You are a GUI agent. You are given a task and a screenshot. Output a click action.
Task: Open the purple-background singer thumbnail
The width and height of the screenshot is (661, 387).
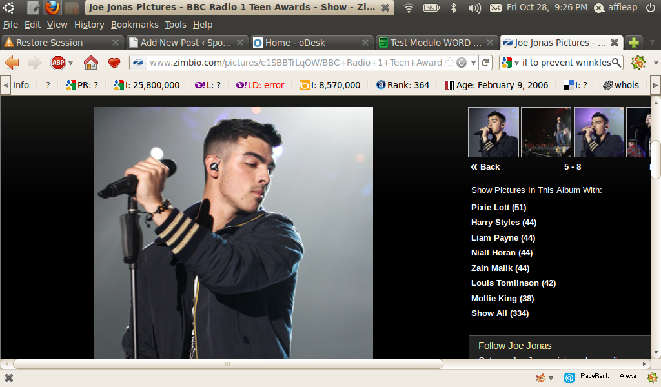coord(598,132)
